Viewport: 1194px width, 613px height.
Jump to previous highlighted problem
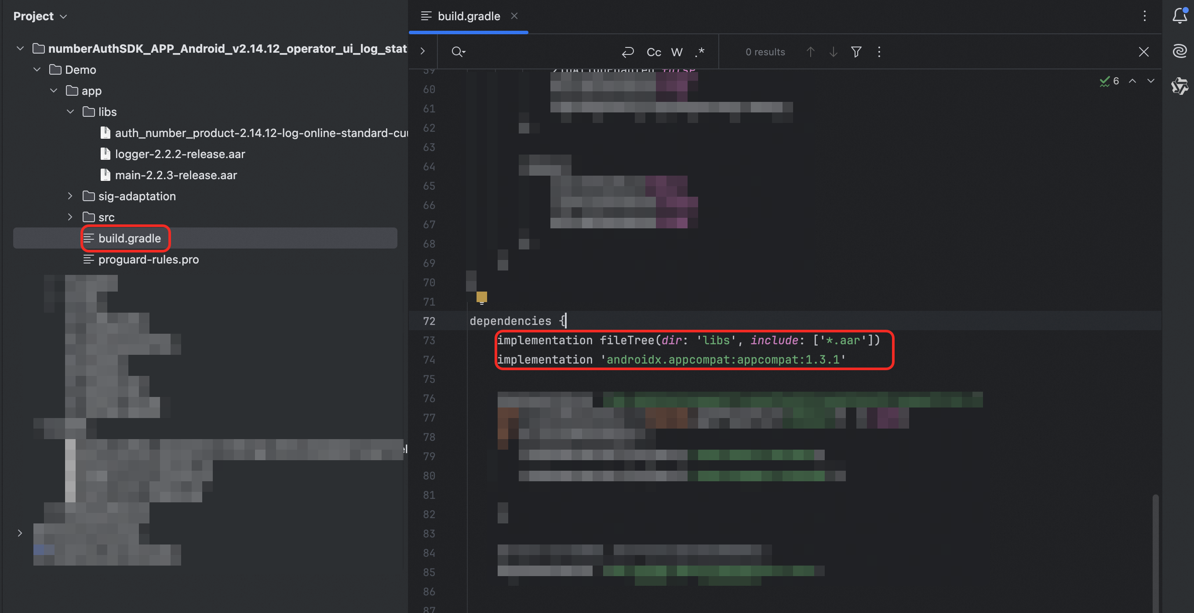tap(1132, 81)
